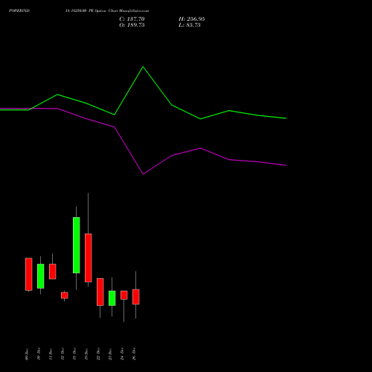Click the red candle above 24 Dec
372x372 pixels.
tap(124, 295)
